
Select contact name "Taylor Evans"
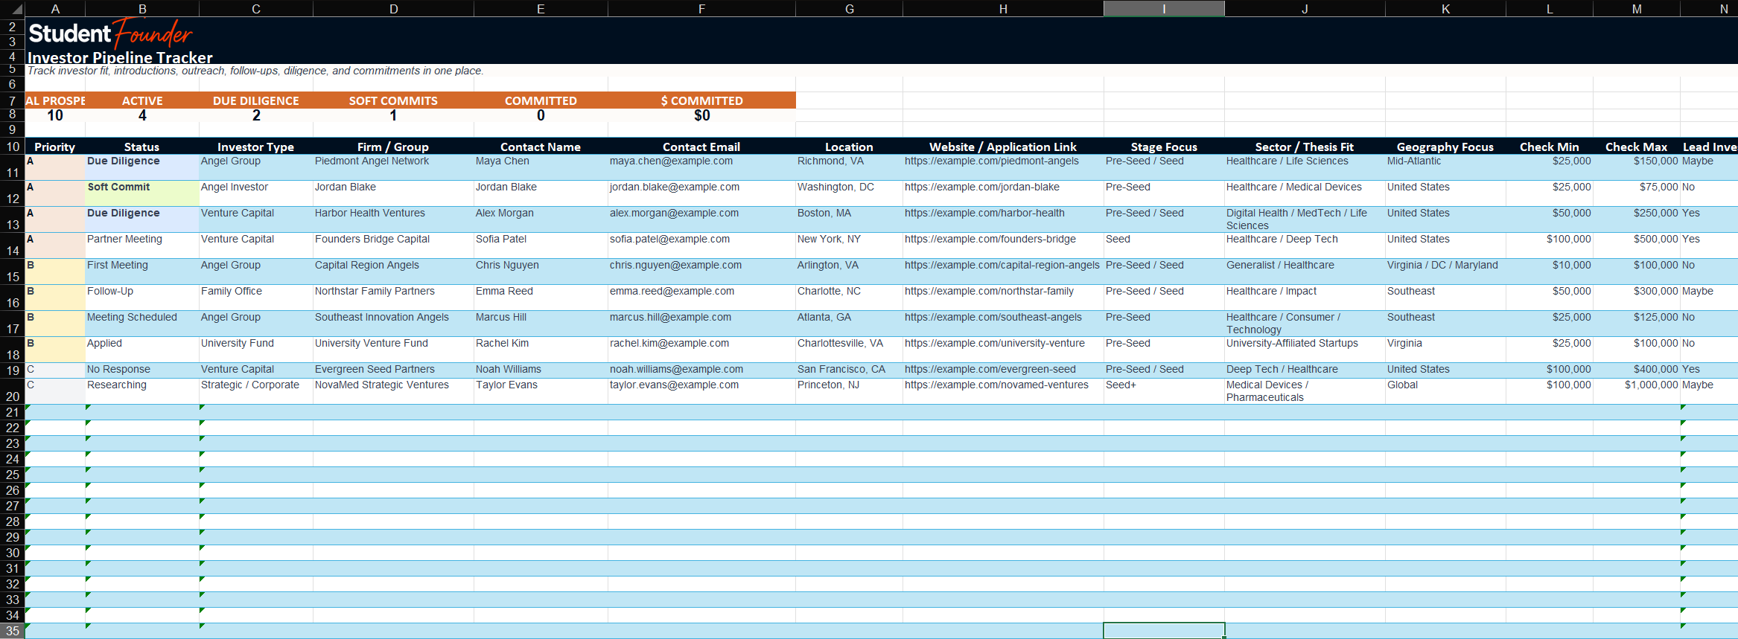click(541, 391)
